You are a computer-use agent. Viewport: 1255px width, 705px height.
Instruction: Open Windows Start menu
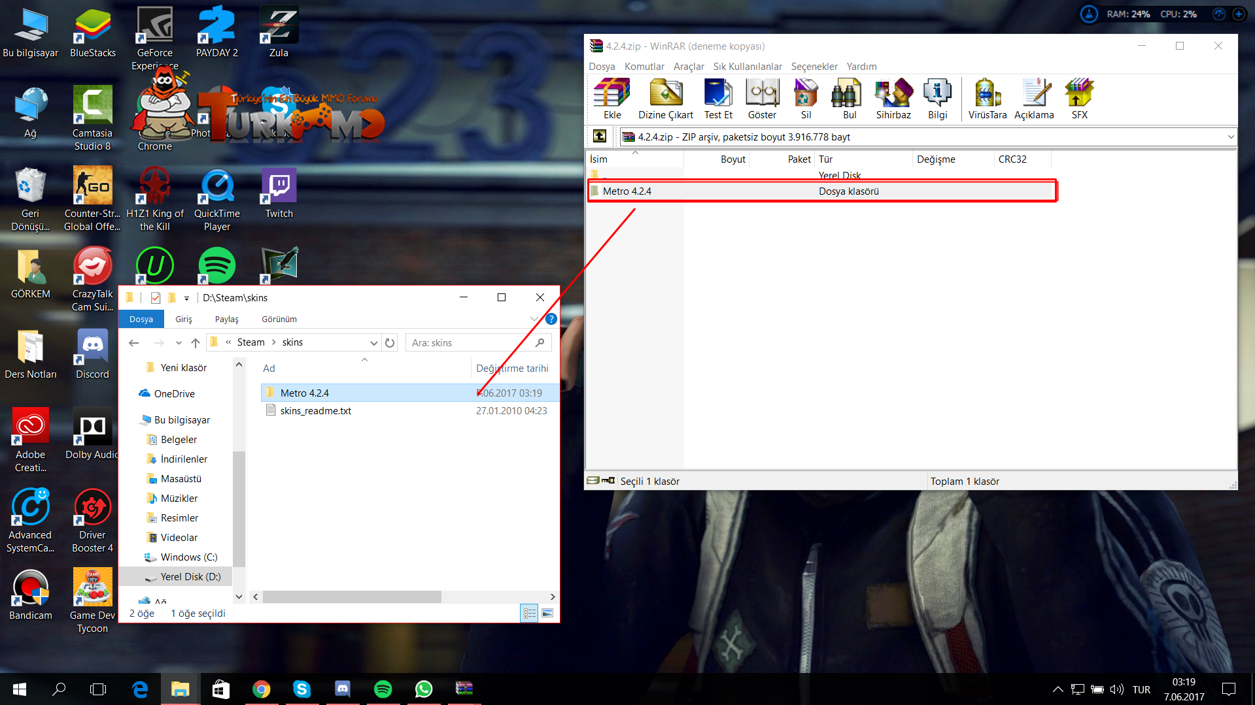pos(20,689)
